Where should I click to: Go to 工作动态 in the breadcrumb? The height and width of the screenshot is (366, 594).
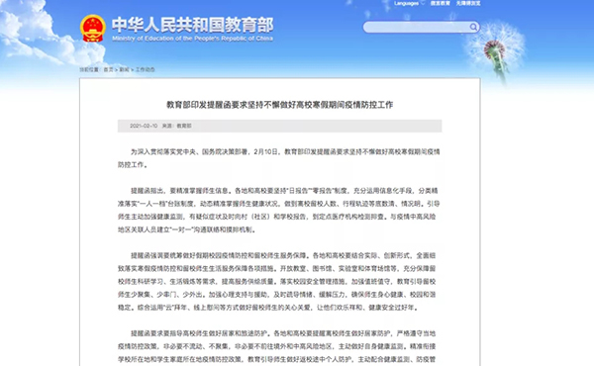click(x=146, y=69)
